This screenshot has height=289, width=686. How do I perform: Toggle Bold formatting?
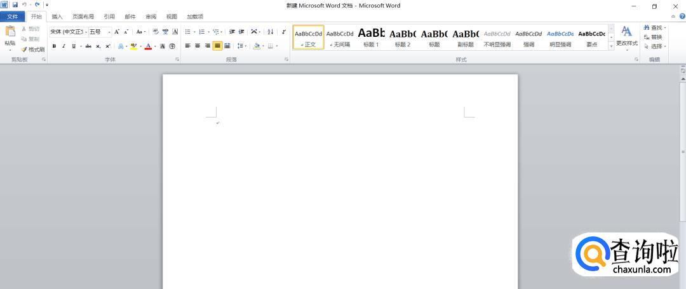tap(54, 46)
